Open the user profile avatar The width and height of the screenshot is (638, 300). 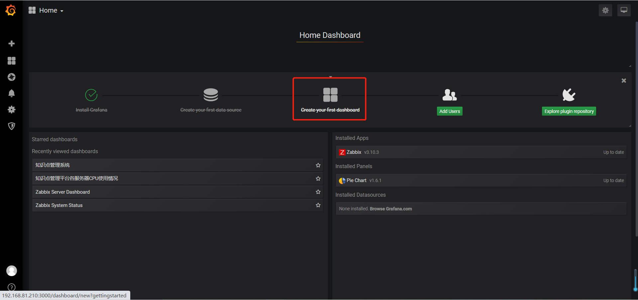(11, 271)
